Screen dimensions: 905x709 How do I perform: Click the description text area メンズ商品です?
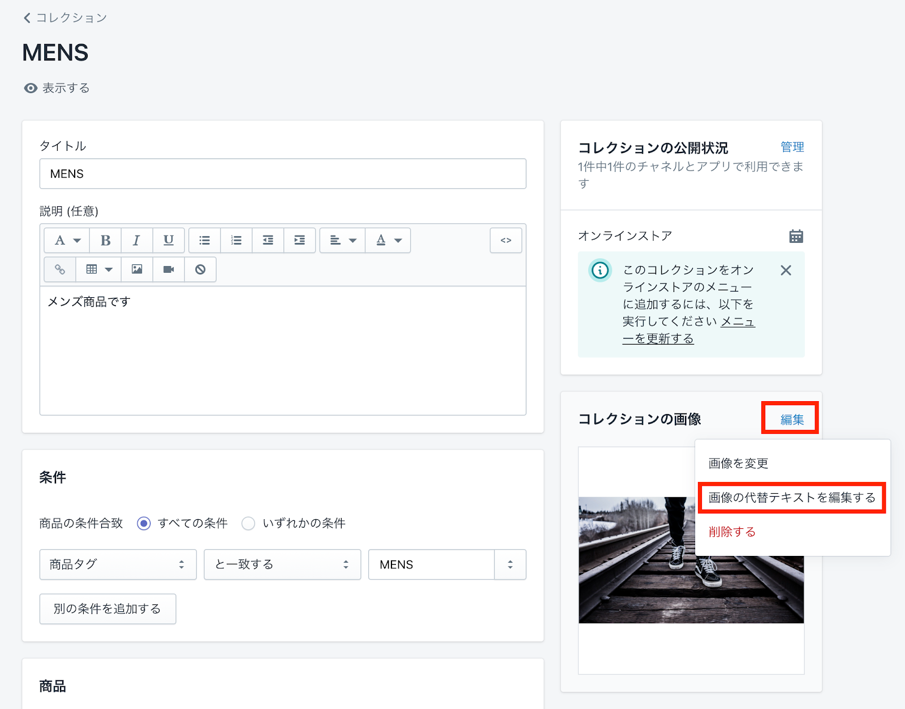(x=283, y=350)
